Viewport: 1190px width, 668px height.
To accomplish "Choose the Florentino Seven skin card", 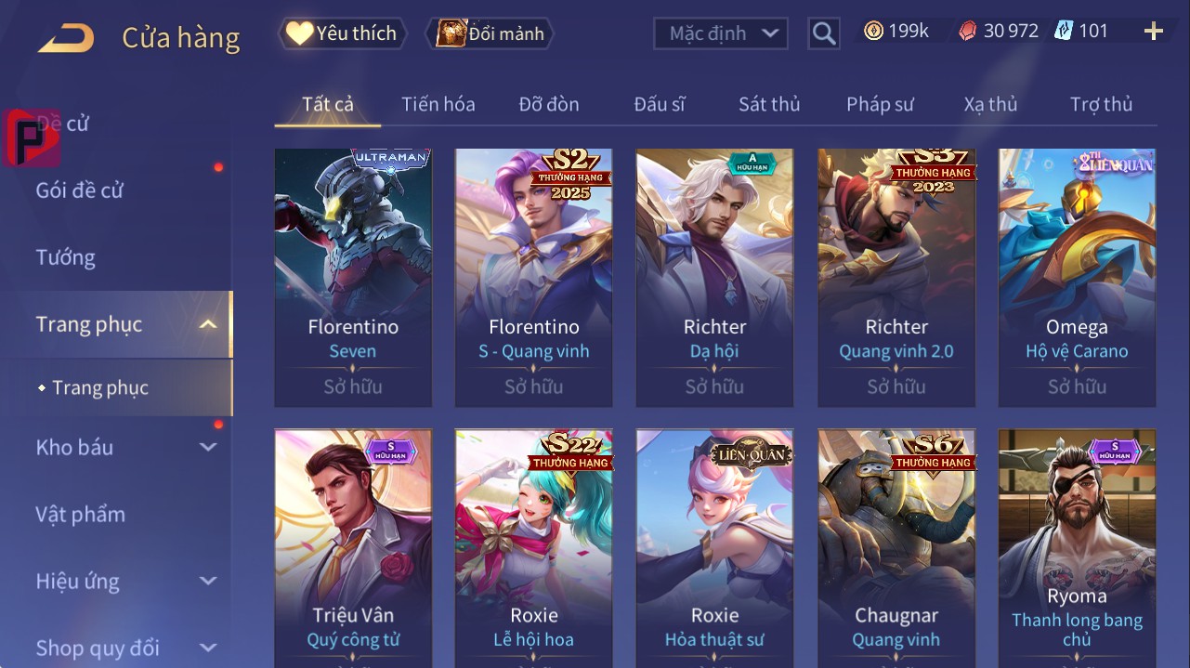I will 353,278.
